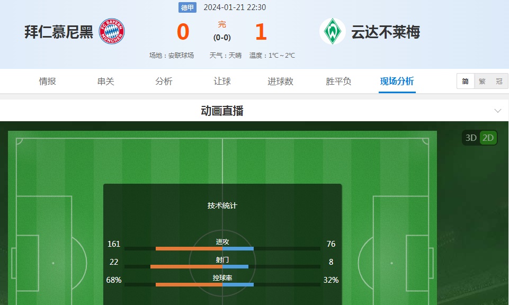Switch to the 分析 tab
The width and height of the screenshot is (509, 305).
point(164,82)
